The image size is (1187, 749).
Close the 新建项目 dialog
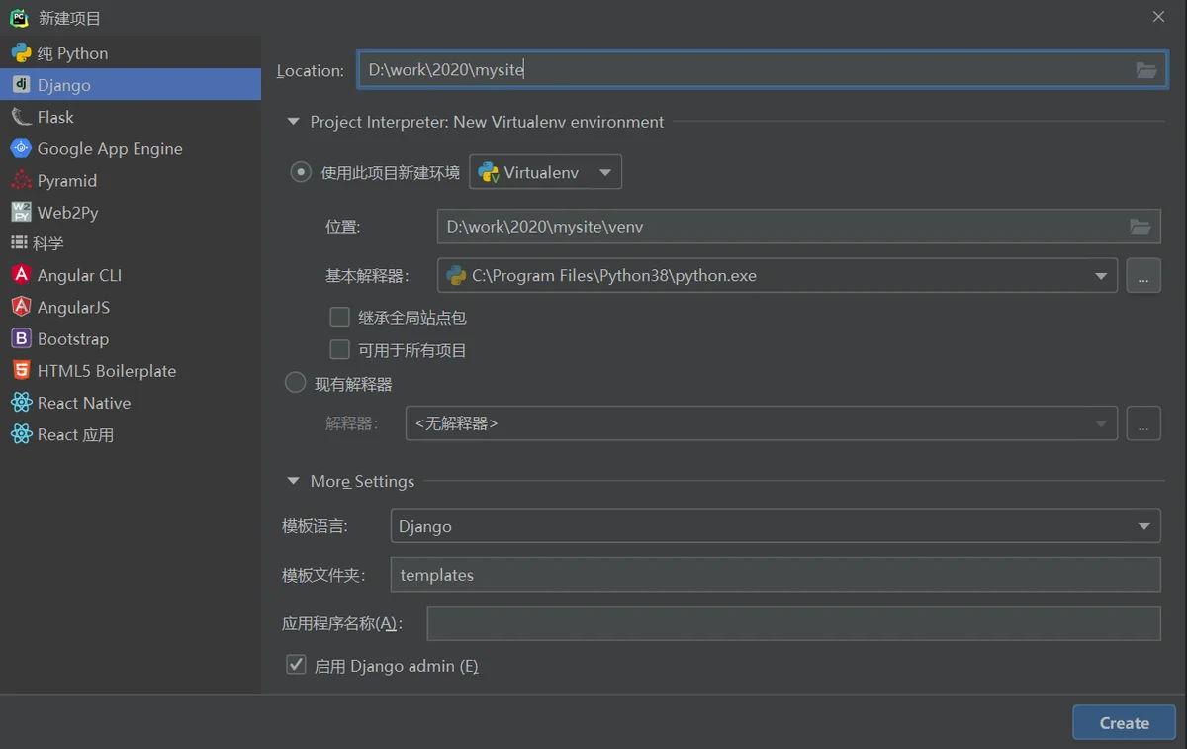coord(1158,17)
